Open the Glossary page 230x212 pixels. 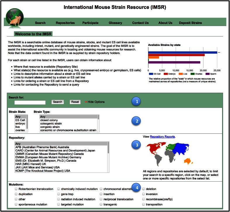coord(115,23)
